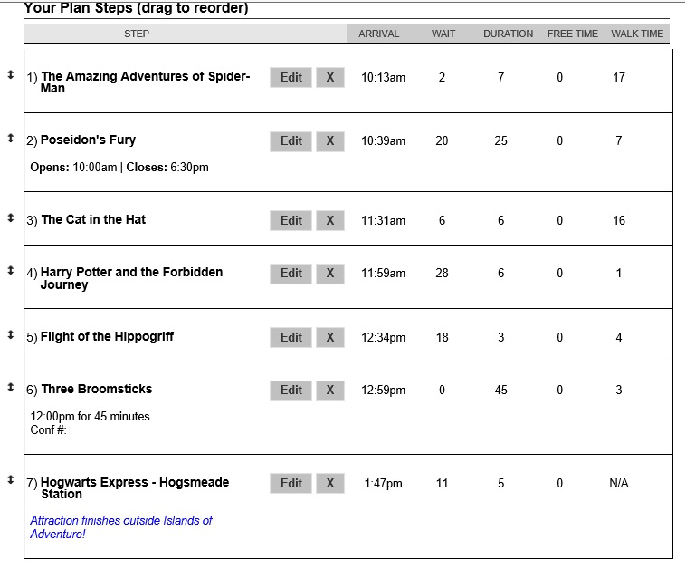Click the WALK TIME column header
This screenshot has width=686, height=569.
[637, 34]
